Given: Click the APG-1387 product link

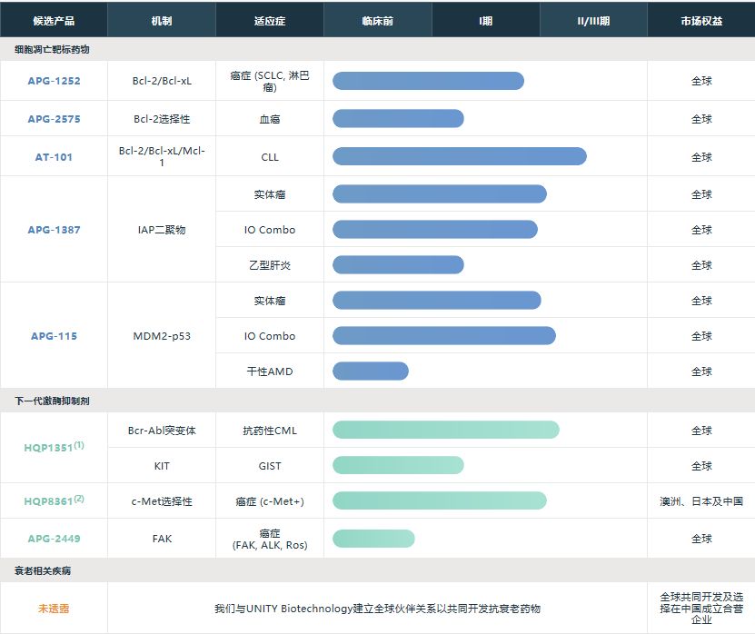Looking at the screenshot, I should 54,229.
